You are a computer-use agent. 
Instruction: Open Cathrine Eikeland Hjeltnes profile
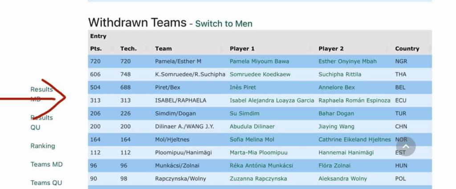click(x=354, y=140)
